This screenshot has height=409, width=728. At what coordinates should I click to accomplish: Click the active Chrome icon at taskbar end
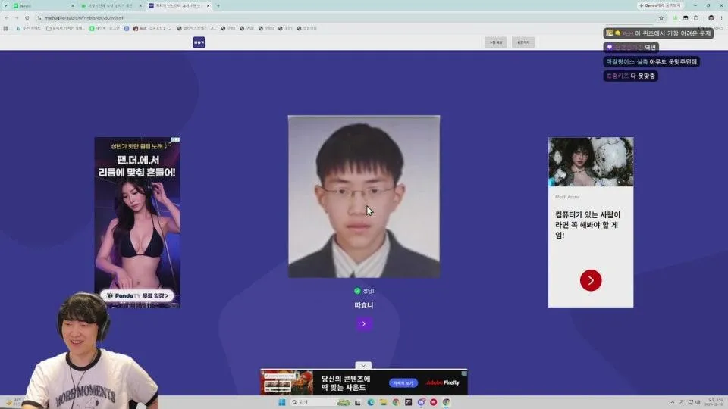click(x=446, y=402)
